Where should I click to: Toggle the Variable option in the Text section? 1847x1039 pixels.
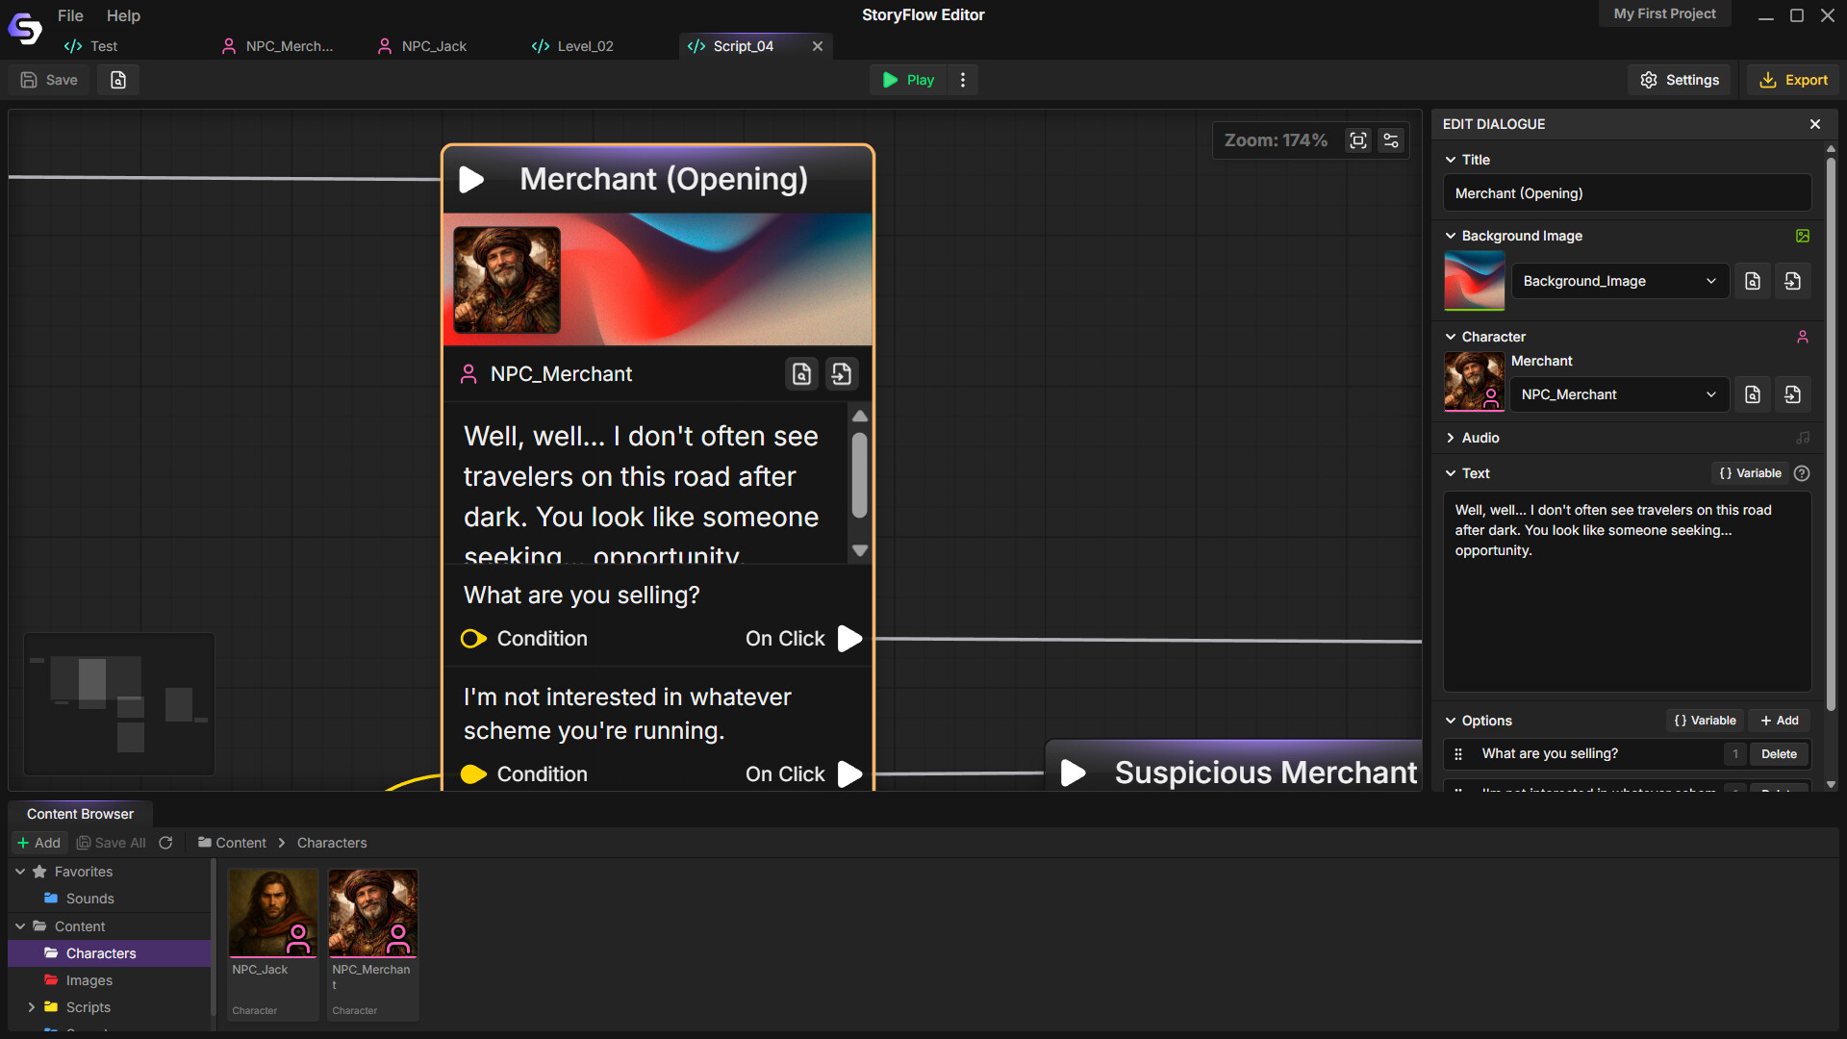pos(1750,472)
